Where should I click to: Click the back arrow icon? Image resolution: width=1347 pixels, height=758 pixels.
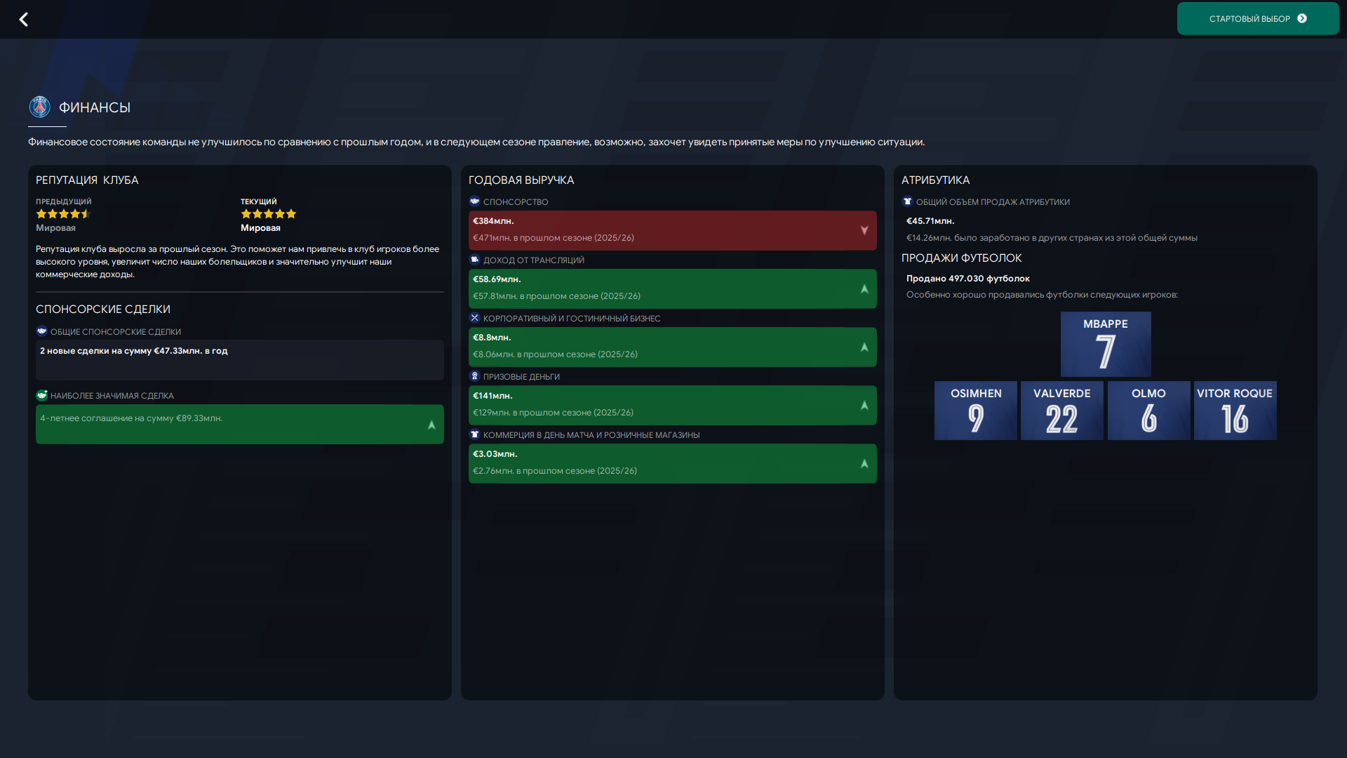click(x=24, y=19)
